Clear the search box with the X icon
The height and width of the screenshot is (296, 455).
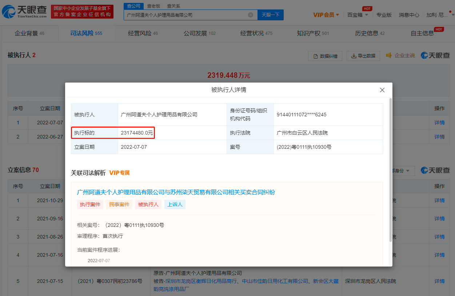250,15
